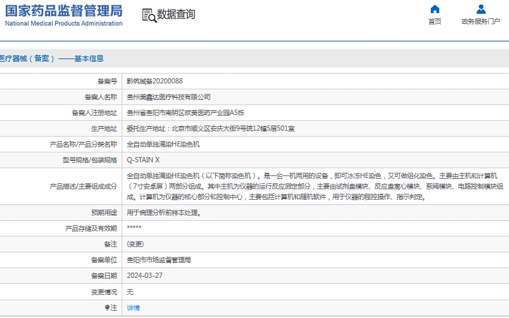Click the 备案人名称 row label
This screenshot has height=318, width=509.
click(x=101, y=97)
